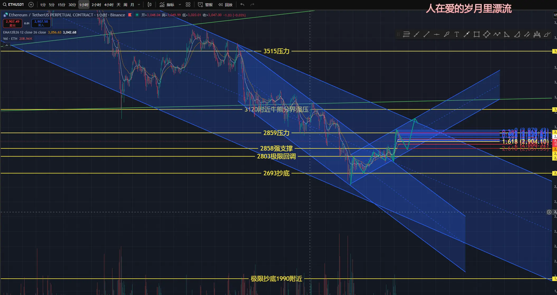Image resolution: width=557 pixels, height=295 pixels.
Task: Expand the indicator templates dropdown arrow
Action: pos(180,4)
